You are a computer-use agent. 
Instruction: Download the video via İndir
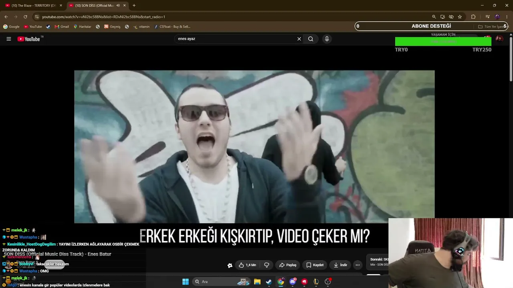pos(340,265)
